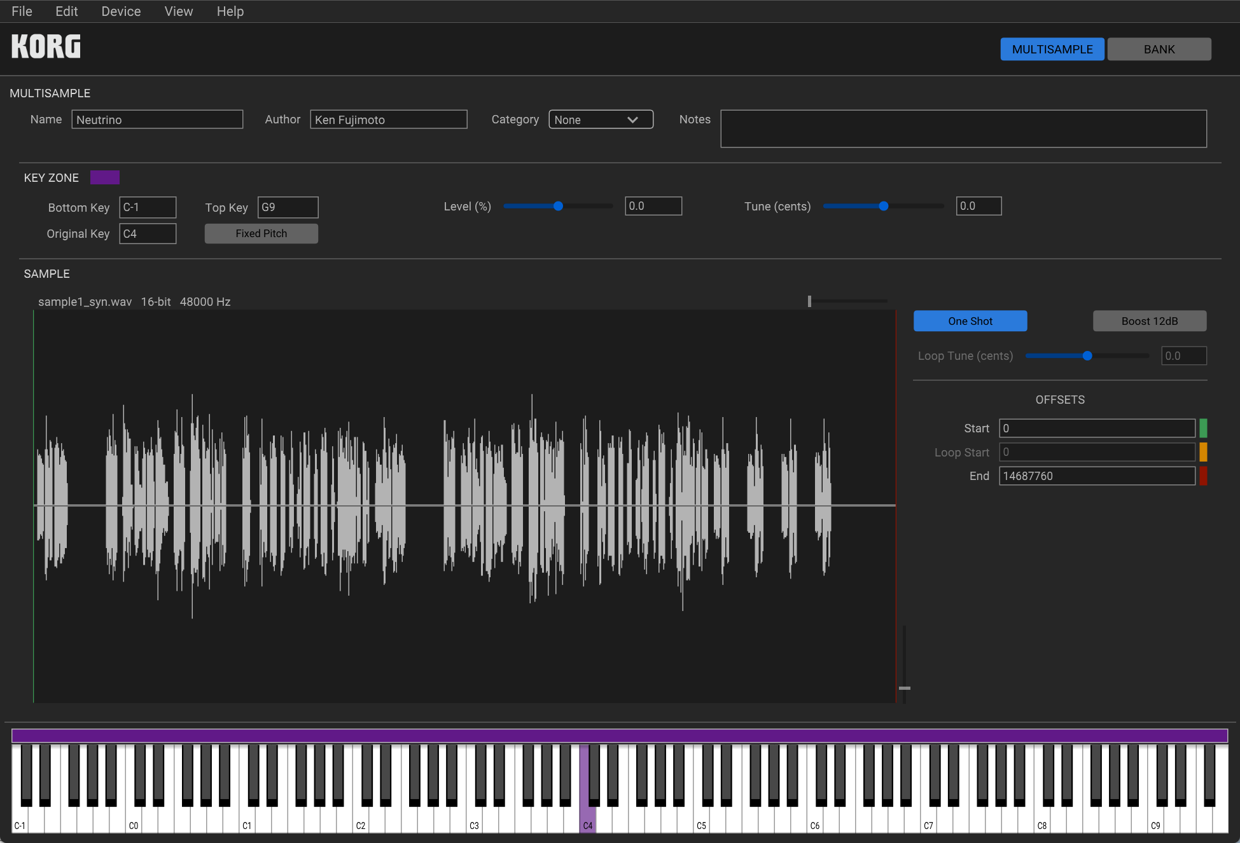Click the End offset field showing 14687760
This screenshot has height=843, width=1240.
(x=1097, y=476)
